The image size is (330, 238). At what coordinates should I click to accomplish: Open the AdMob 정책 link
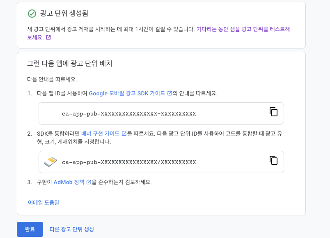point(69,182)
